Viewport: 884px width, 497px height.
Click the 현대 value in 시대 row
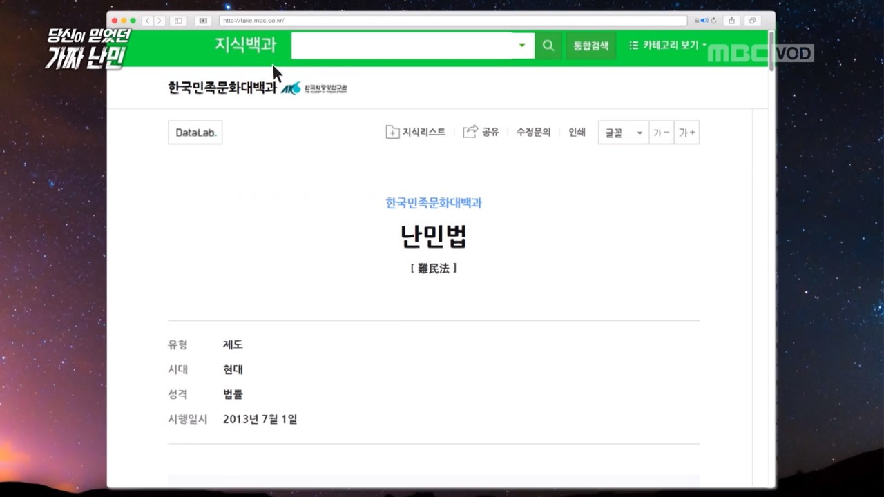tap(233, 369)
